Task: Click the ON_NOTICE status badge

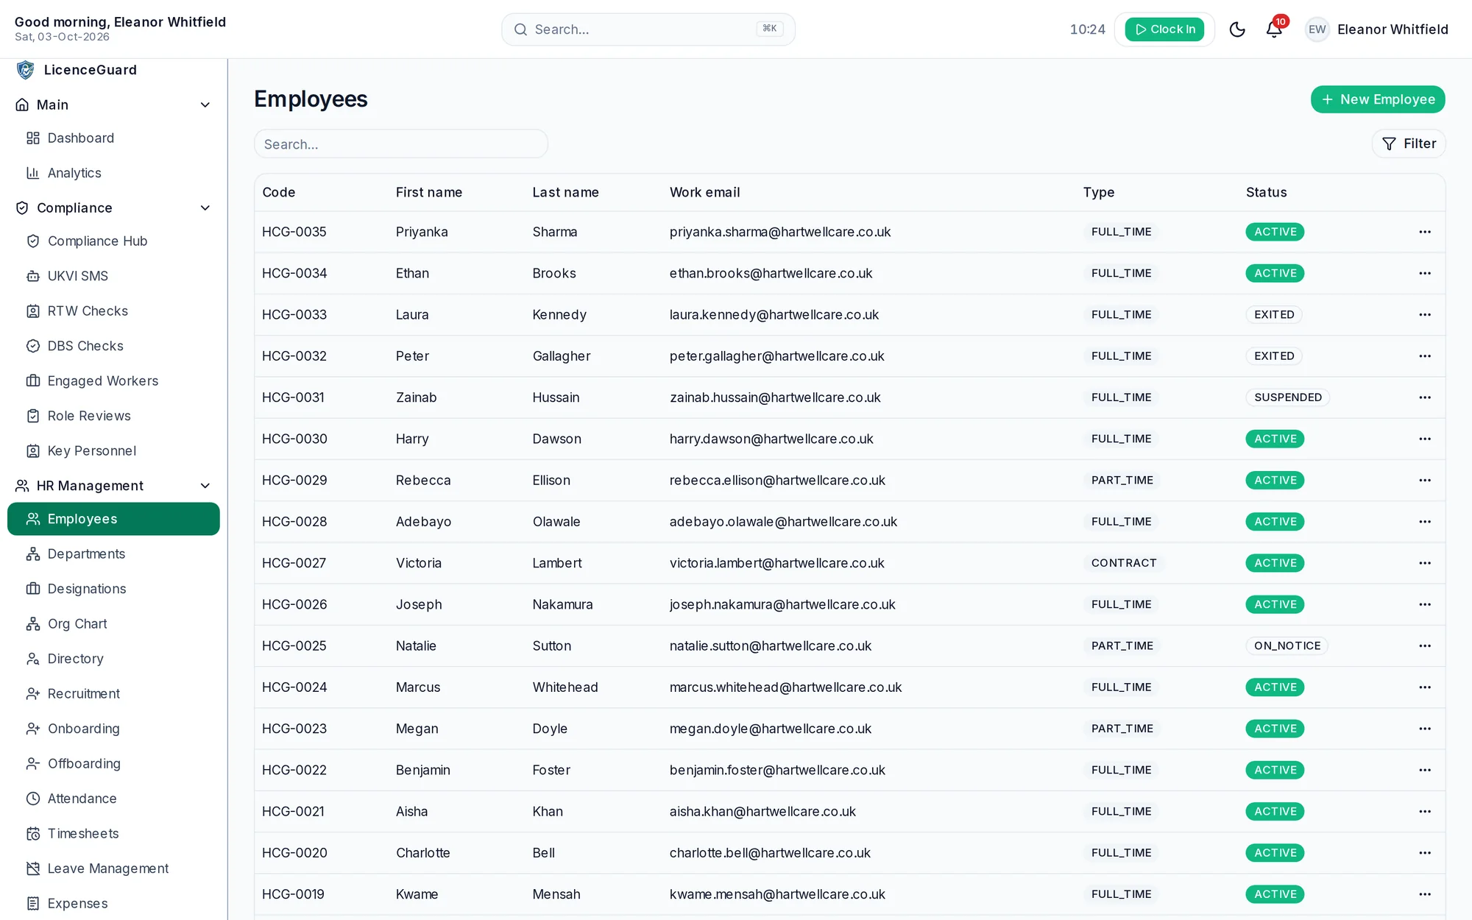Action: tap(1287, 645)
